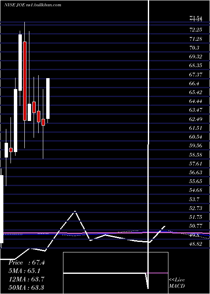Viewport: 210px width, 294px height.
Task: Click the "5MA : 65.1" readout
Action: pos(24,271)
